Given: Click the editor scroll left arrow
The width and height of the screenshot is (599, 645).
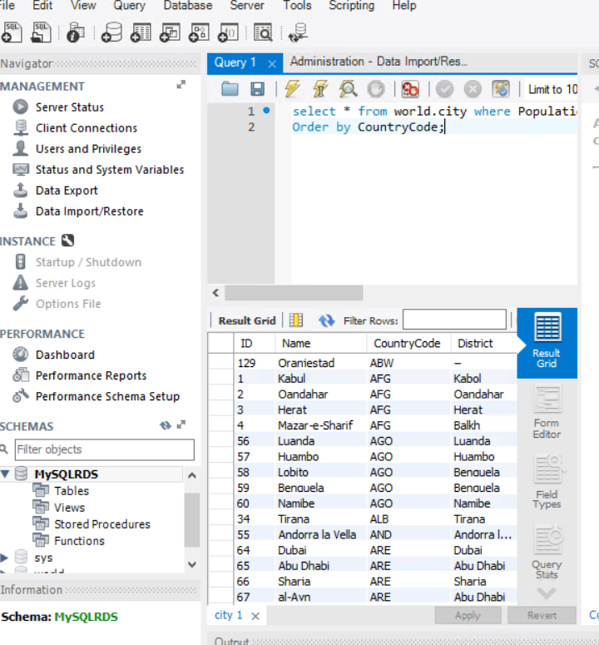Looking at the screenshot, I should coord(215,293).
